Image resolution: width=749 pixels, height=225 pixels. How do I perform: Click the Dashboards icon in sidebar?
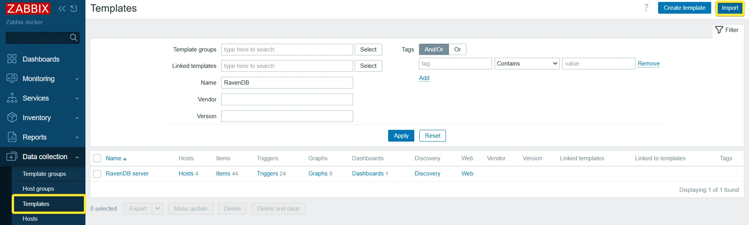coord(12,59)
